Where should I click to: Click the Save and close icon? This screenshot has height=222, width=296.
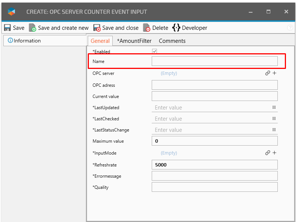(x=97, y=28)
